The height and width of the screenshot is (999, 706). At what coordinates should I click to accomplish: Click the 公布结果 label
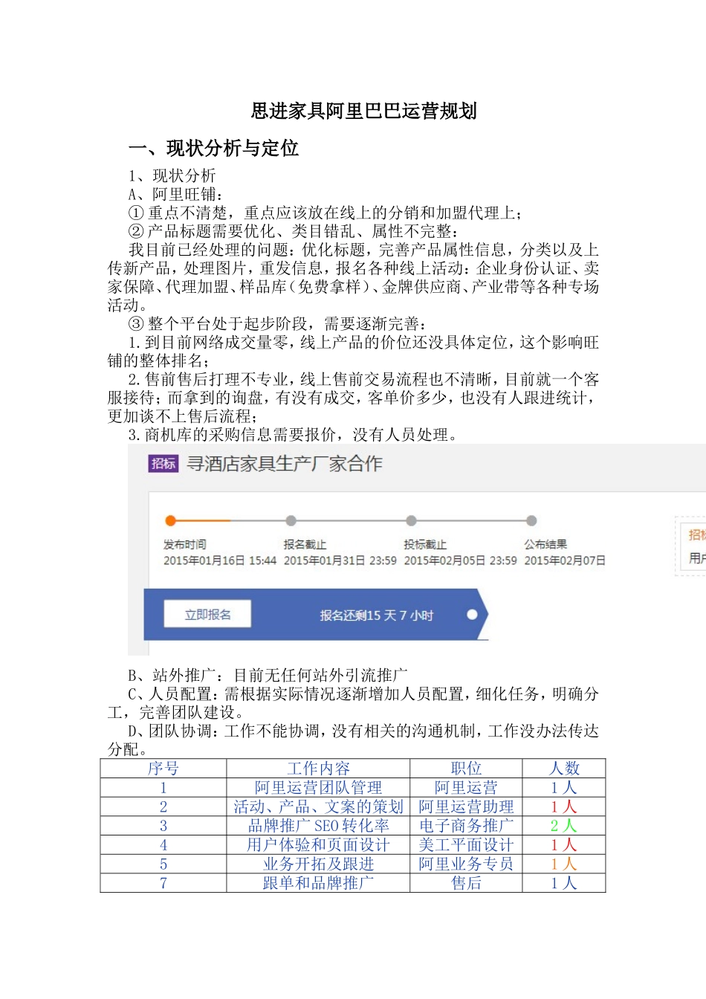[546, 545]
